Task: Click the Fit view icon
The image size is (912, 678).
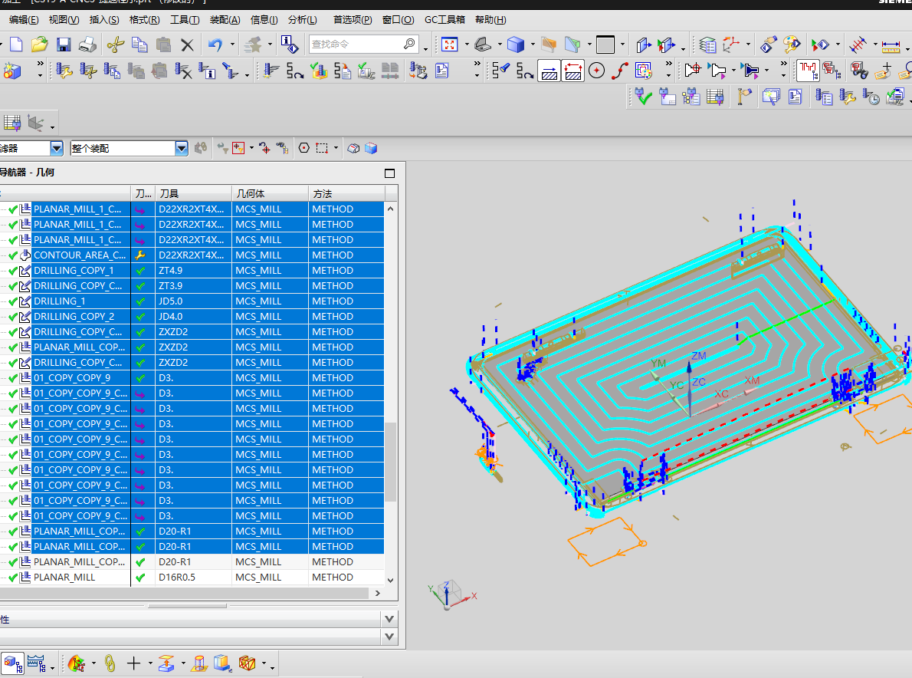Action: click(x=450, y=44)
